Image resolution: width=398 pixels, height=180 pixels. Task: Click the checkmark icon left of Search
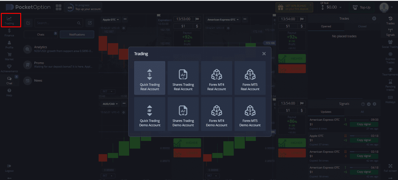pyautogui.click(x=28, y=23)
